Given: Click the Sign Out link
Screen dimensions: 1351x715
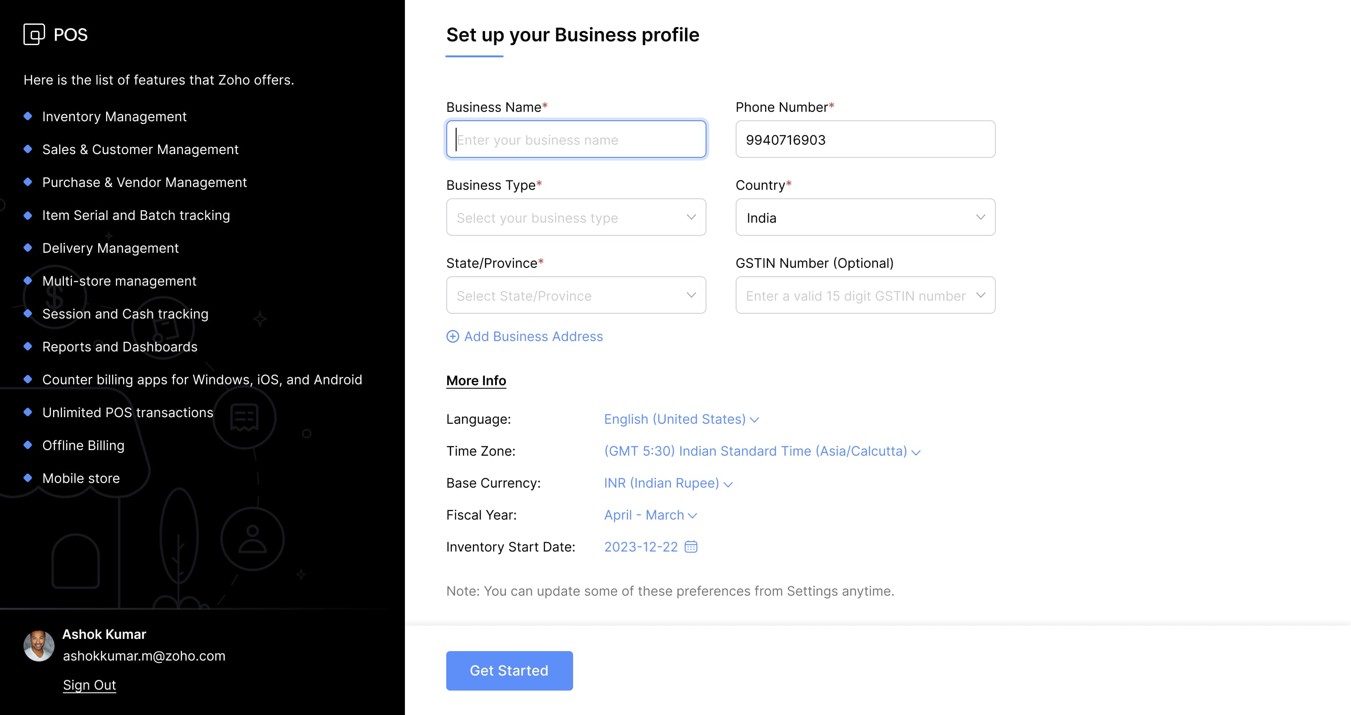Looking at the screenshot, I should (89, 685).
